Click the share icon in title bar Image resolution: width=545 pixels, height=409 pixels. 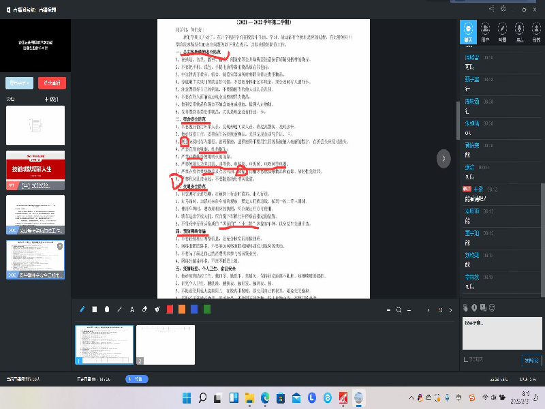(492, 9)
